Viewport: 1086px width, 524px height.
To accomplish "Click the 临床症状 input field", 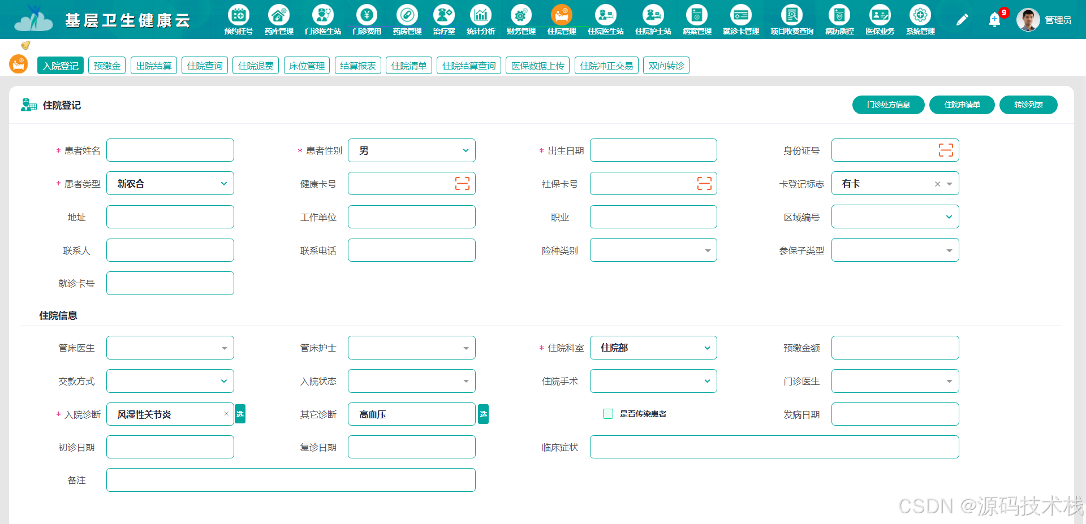I will pyautogui.click(x=774, y=447).
